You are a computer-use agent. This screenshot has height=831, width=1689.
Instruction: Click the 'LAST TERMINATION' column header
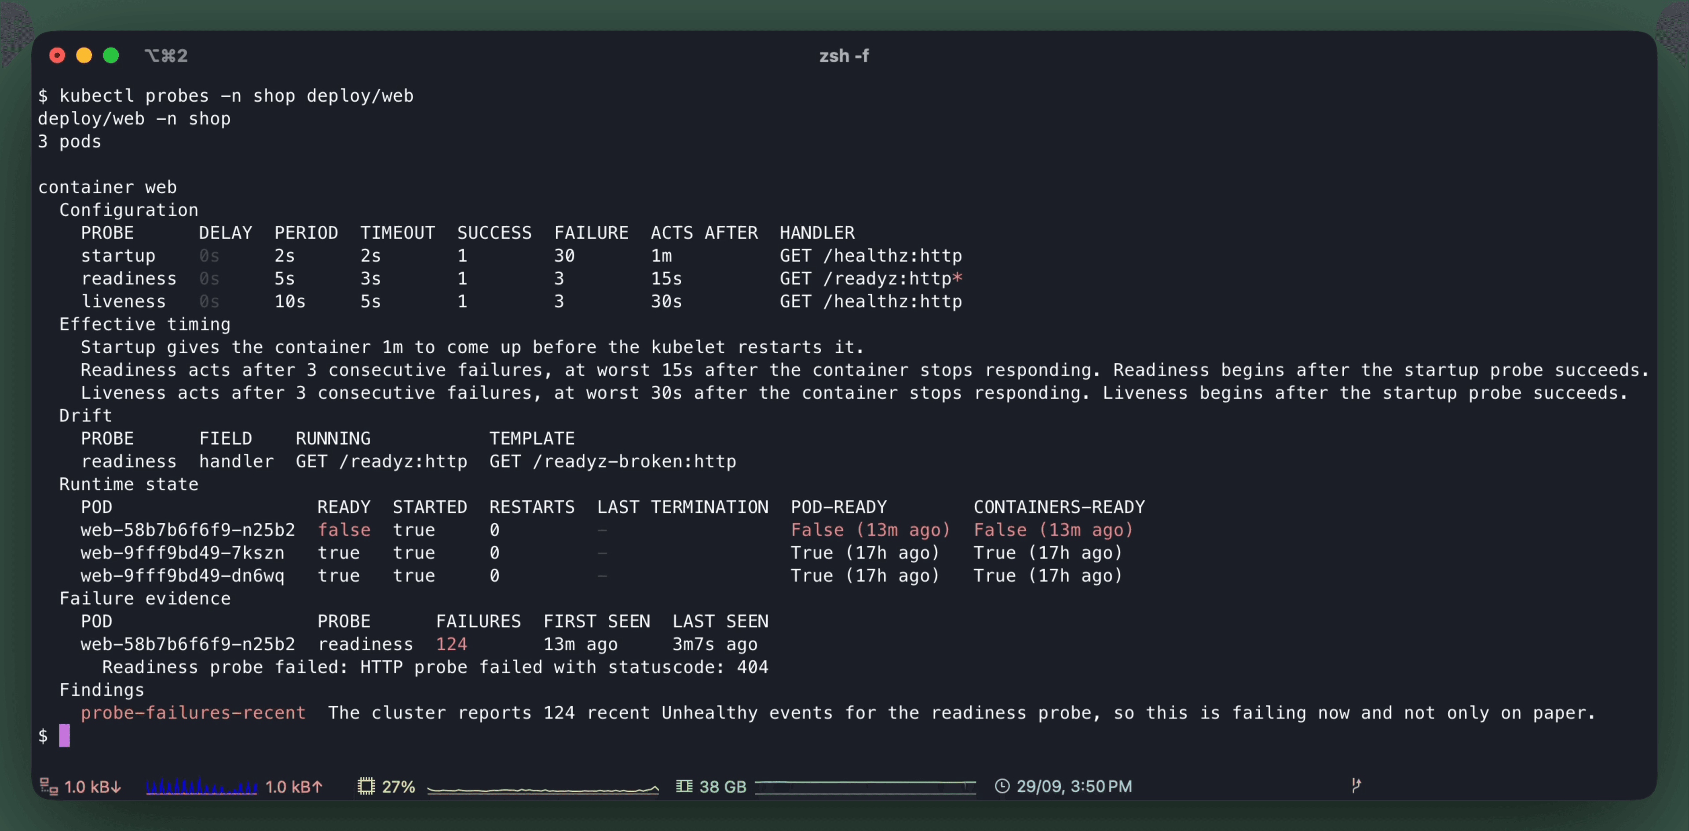tap(683, 507)
